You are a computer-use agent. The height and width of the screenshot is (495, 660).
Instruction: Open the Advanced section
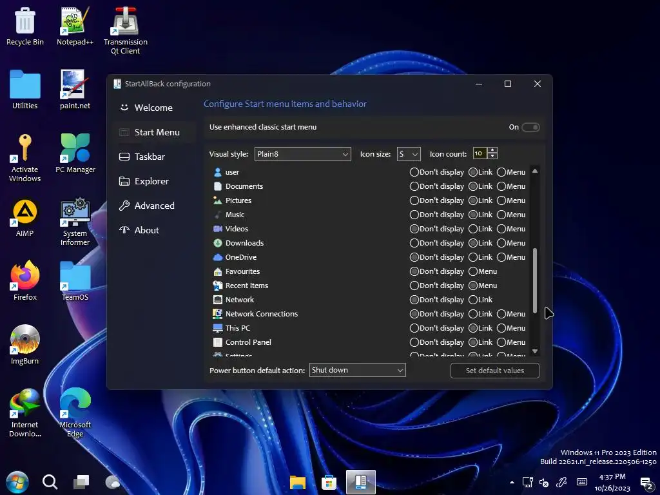coord(154,206)
